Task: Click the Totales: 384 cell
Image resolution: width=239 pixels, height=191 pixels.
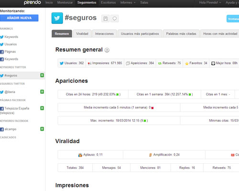Action: [x=75, y=168]
